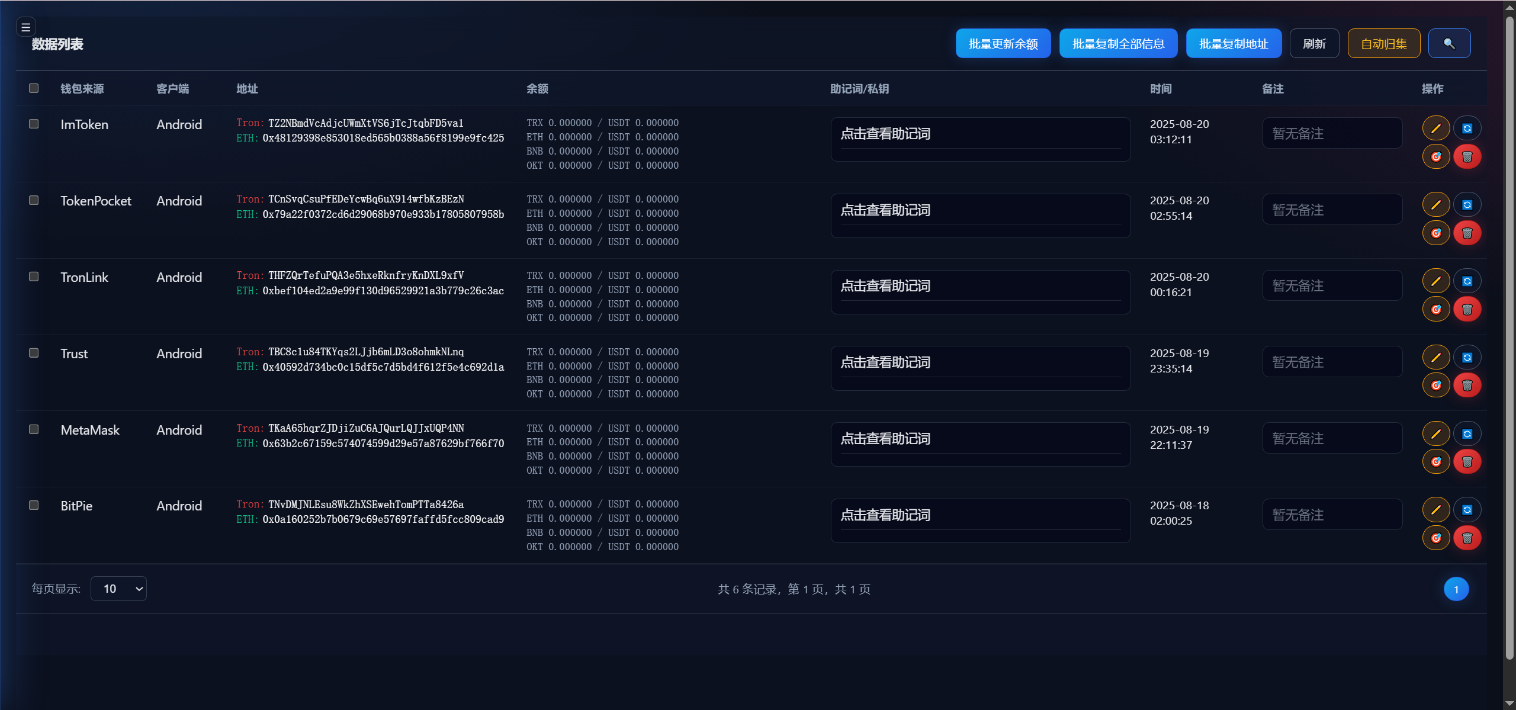The height and width of the screenshot is (710, 1516).
Task: Check the MetaMask row checkbox
Action: point(34,429)
